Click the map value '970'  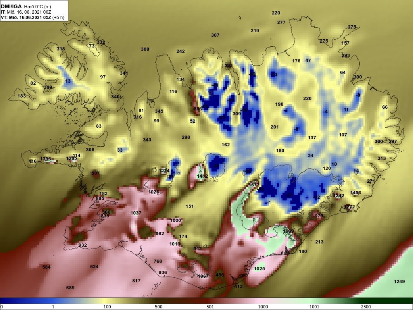319,216
